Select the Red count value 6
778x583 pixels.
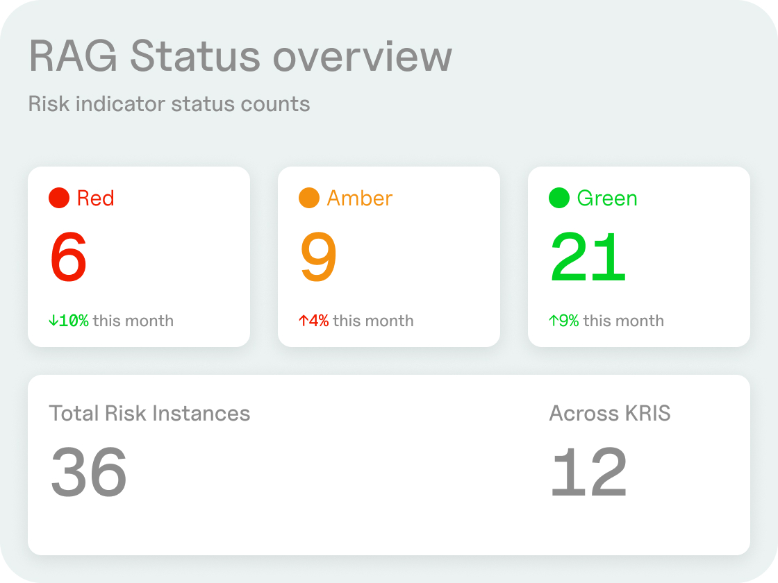click(x=67, y=257)
